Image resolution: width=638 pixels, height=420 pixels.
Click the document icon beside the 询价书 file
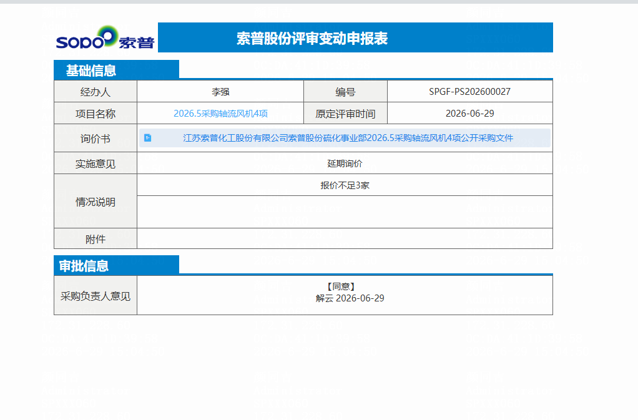pos(148,138)
